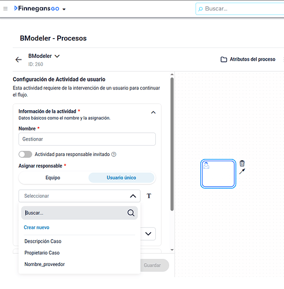
Task: Click the search icon in the top search bar
Action: pyautogui.click(x=200, y=9)
